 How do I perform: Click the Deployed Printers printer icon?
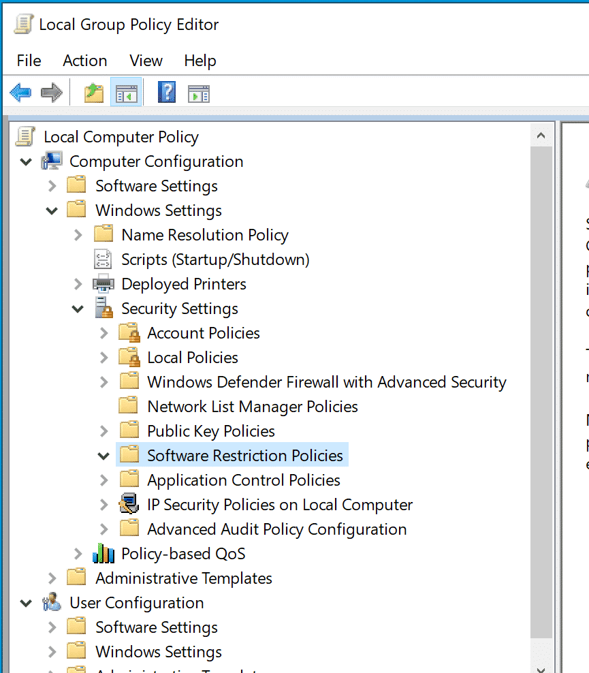(104, 284)
